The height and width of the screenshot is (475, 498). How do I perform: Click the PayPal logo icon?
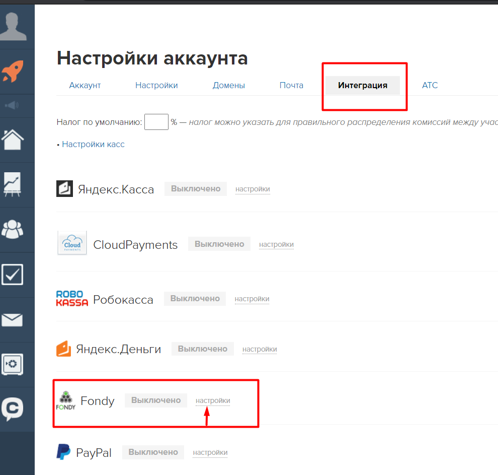[63, 452]
